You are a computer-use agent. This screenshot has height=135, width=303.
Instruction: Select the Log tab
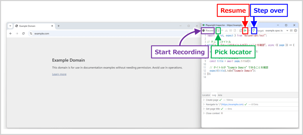coord(214,95)
